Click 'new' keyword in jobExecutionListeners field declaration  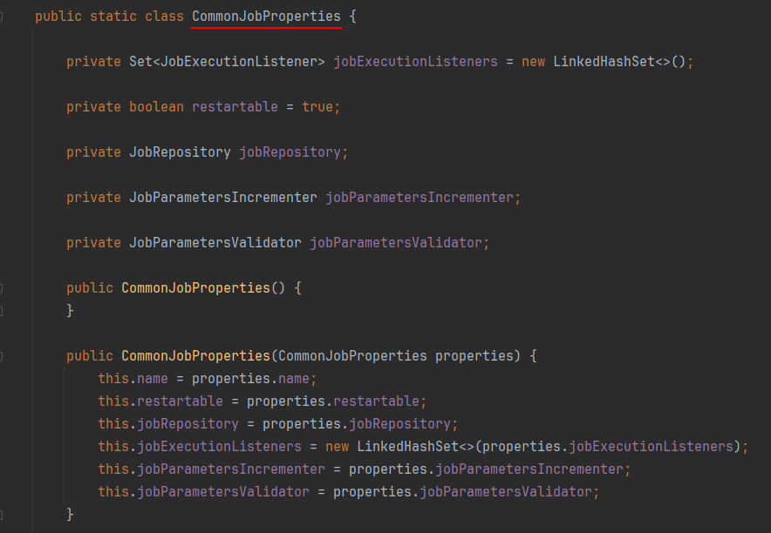pyautogui.click(x=534, y=62)
